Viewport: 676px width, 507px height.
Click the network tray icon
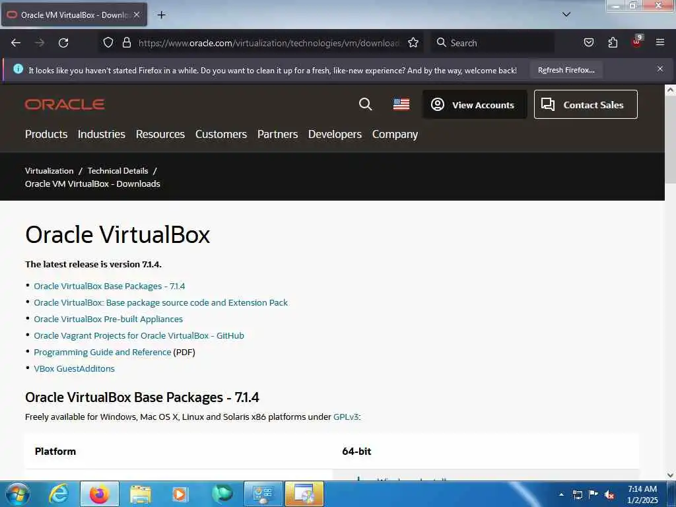[x=577, y=494]
